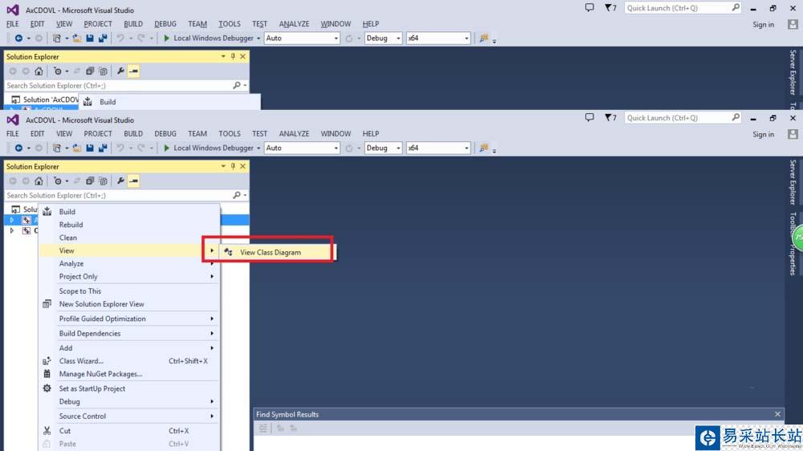Click Find in Files icon in lower toolbar

pos(483,148)
